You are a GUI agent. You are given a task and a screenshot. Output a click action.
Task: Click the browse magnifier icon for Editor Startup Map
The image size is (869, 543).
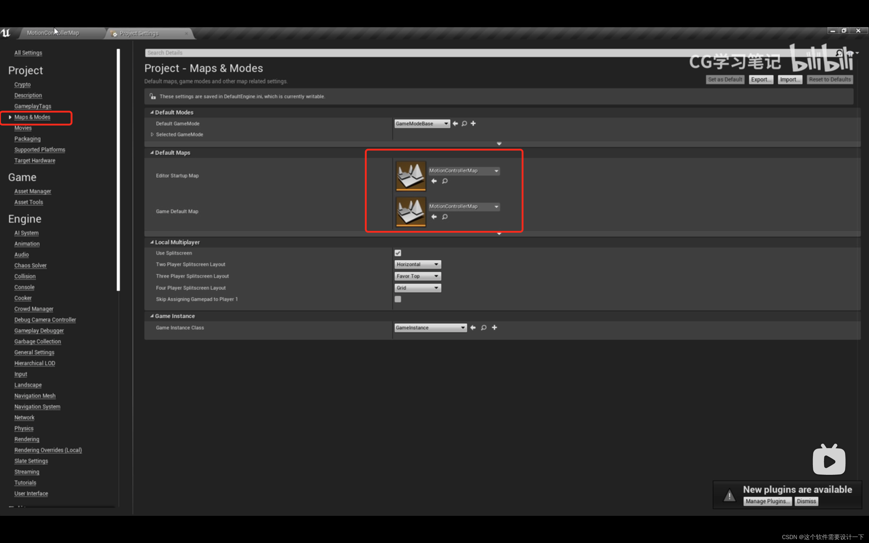click(444, 181)
